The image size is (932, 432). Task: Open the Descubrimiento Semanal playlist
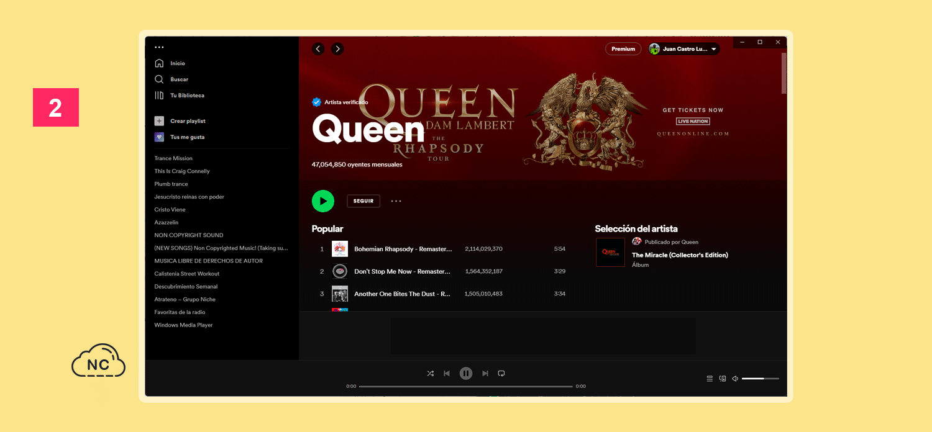[186, 287]
